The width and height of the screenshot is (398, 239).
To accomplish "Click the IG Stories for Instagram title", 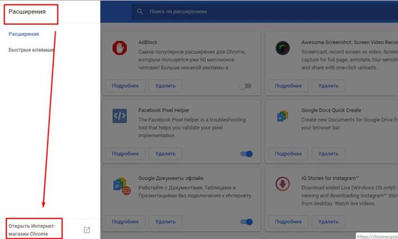I will click(330, 178).
